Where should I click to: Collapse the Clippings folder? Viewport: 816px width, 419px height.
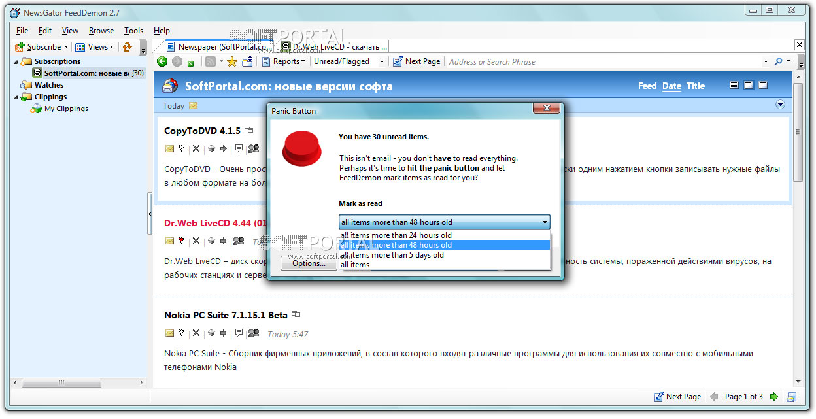(16, 97)
